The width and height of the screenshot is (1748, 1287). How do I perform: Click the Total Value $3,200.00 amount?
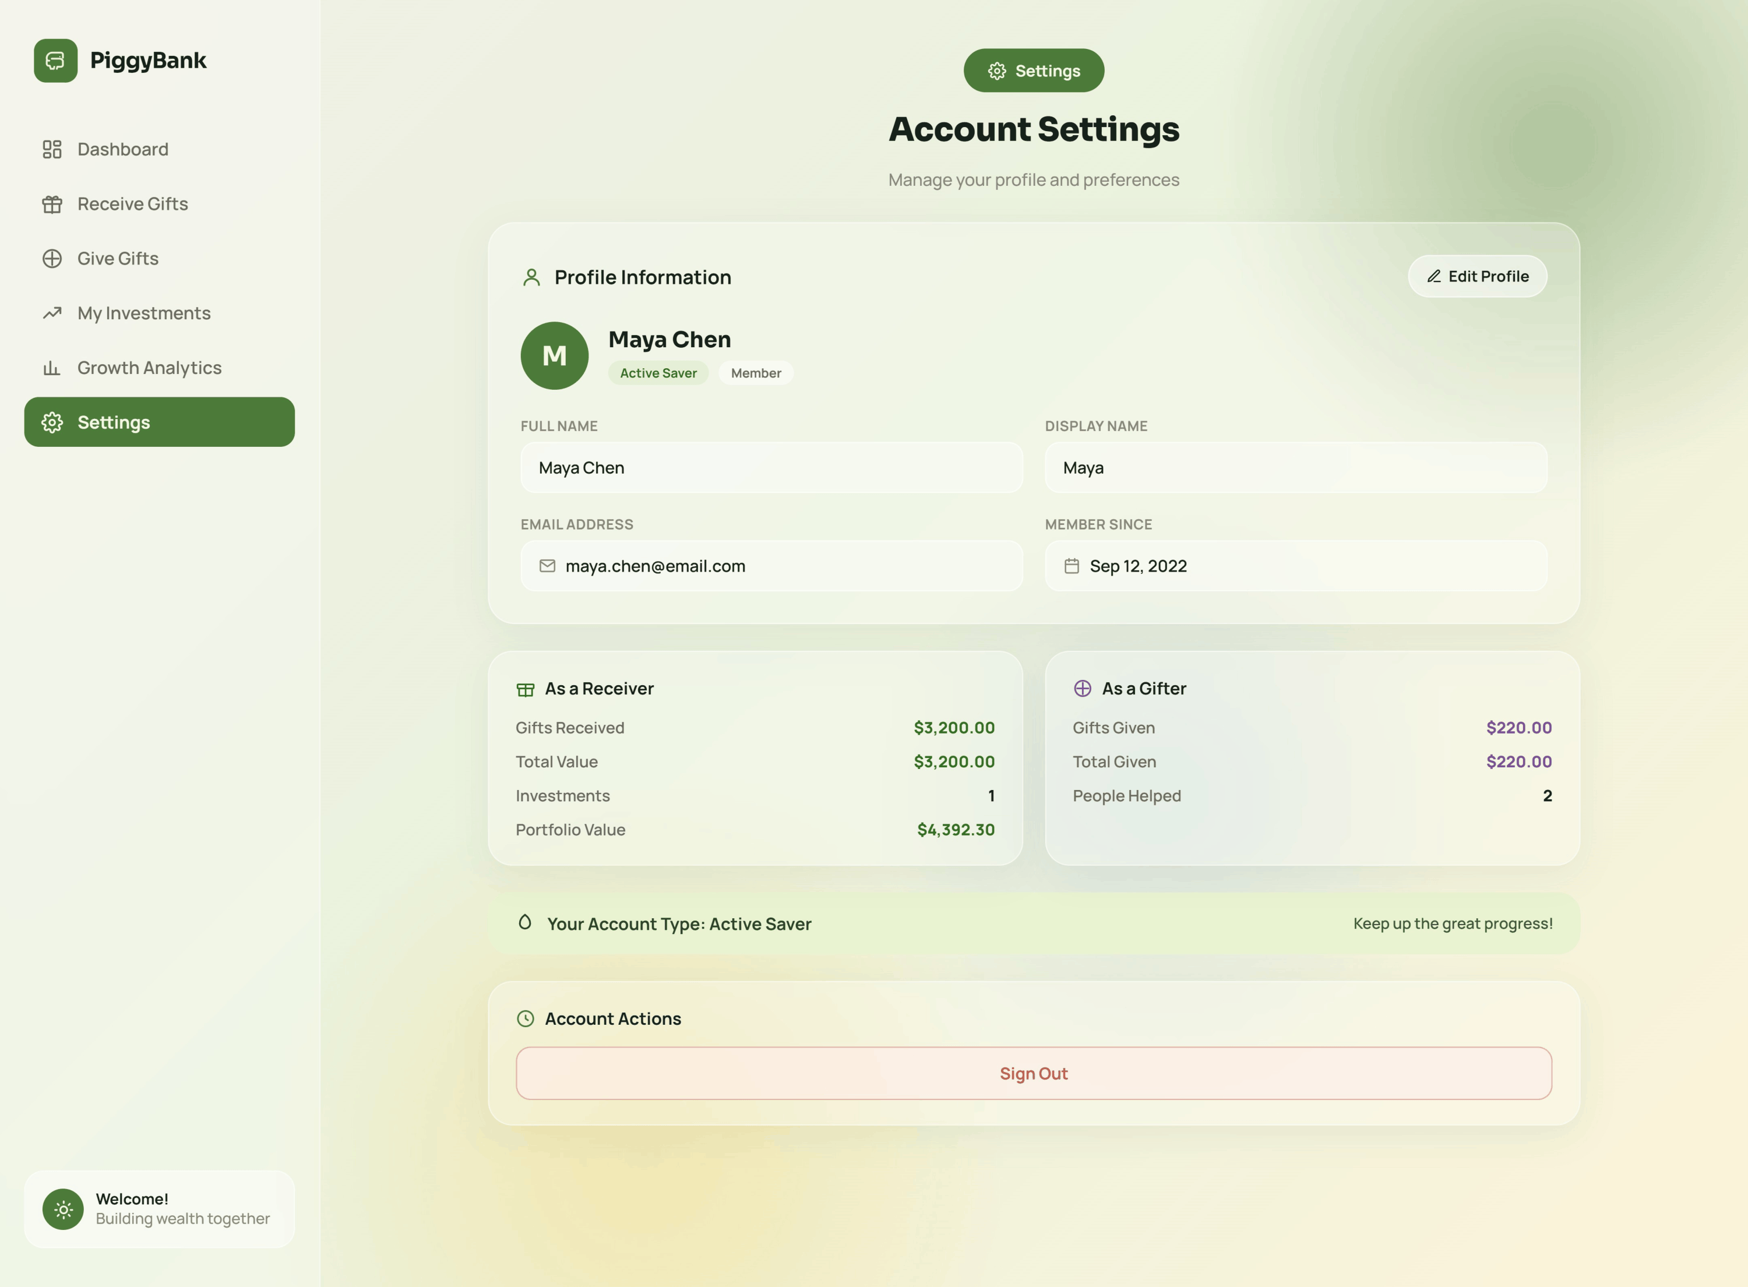click(954, 762)
